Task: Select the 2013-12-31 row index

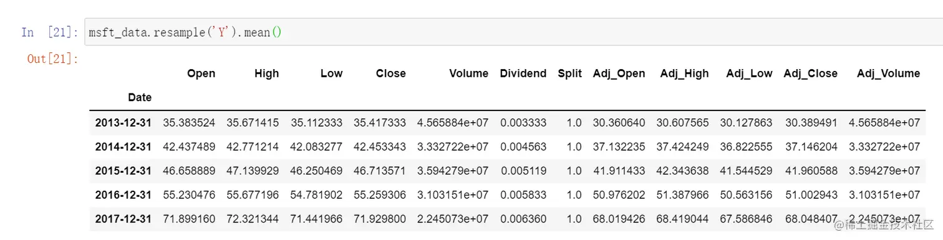Action: [123, 123]
